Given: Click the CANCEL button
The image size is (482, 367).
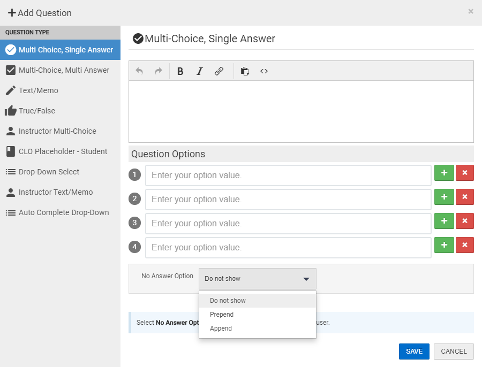Looking at the screenshot, I should [x=454, y=351].
